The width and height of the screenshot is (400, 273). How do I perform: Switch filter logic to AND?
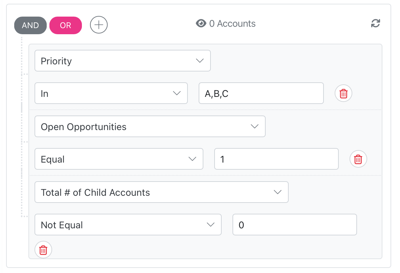[30, 25]
